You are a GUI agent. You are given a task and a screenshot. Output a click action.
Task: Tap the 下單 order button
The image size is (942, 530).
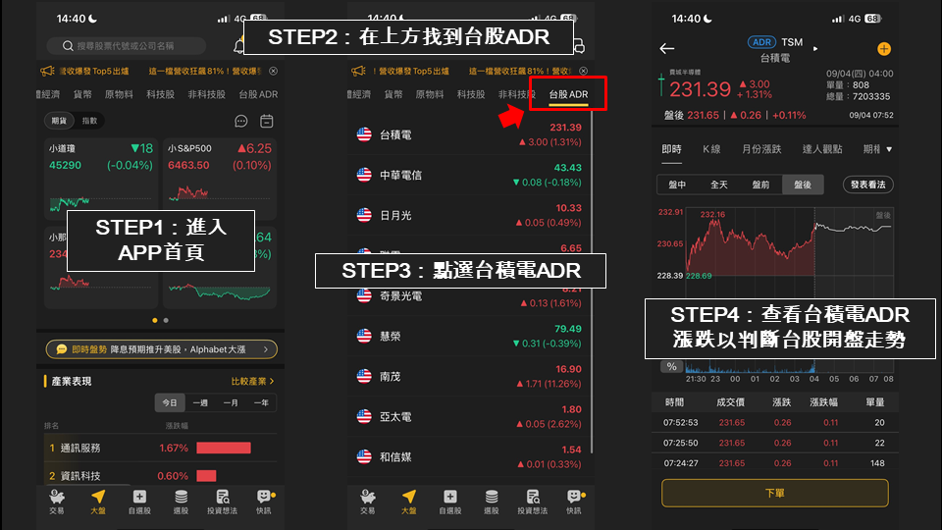pos(775,493)
